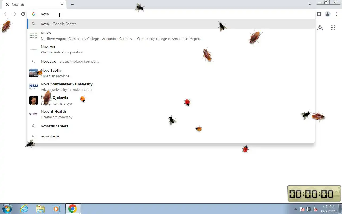Click the muted volume tray icon
This screenshot has height=214, width=342.
(315, 209)
